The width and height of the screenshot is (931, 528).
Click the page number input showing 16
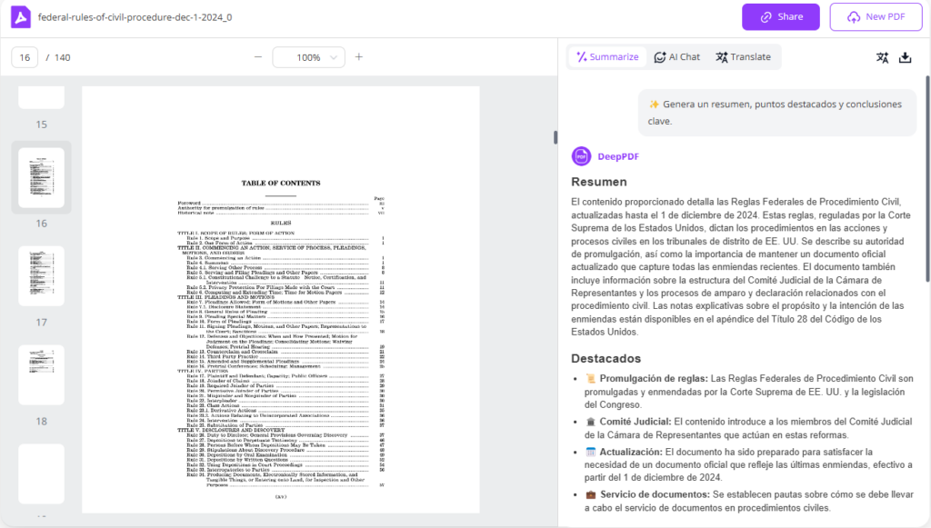[25, 56]
